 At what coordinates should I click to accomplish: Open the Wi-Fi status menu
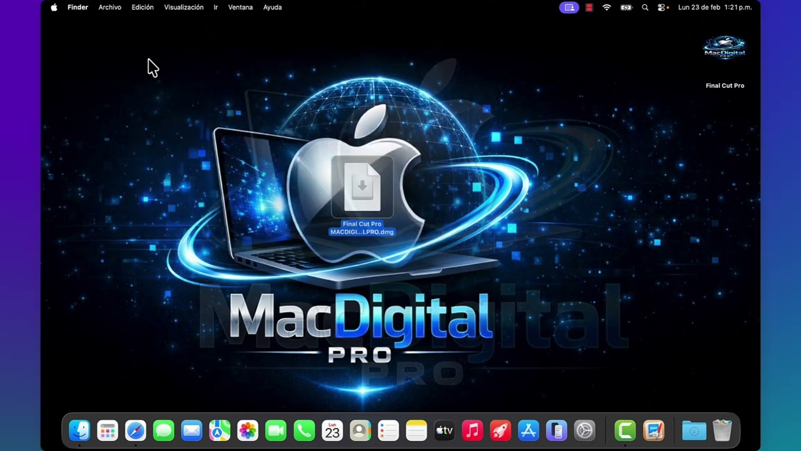point(606,8)
